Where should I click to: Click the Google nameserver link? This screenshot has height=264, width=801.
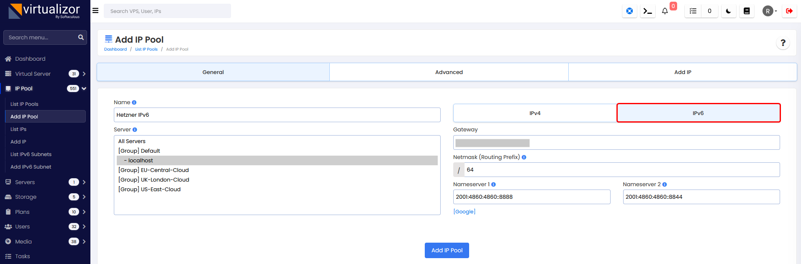coord(465,212)
